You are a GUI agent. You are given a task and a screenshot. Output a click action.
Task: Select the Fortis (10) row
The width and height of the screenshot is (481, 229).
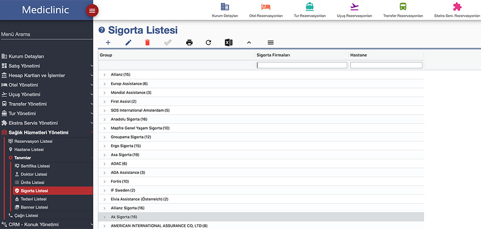(261, 181)
